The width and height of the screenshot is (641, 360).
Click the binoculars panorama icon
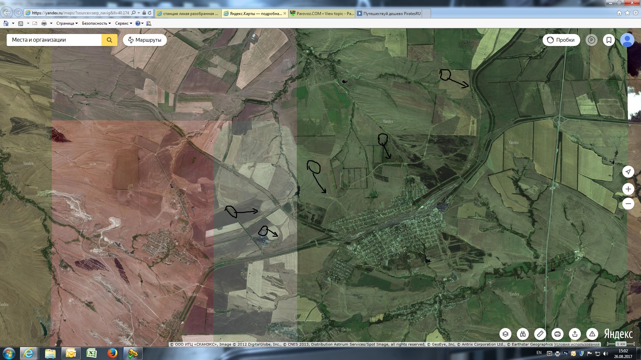pos(523,334)
